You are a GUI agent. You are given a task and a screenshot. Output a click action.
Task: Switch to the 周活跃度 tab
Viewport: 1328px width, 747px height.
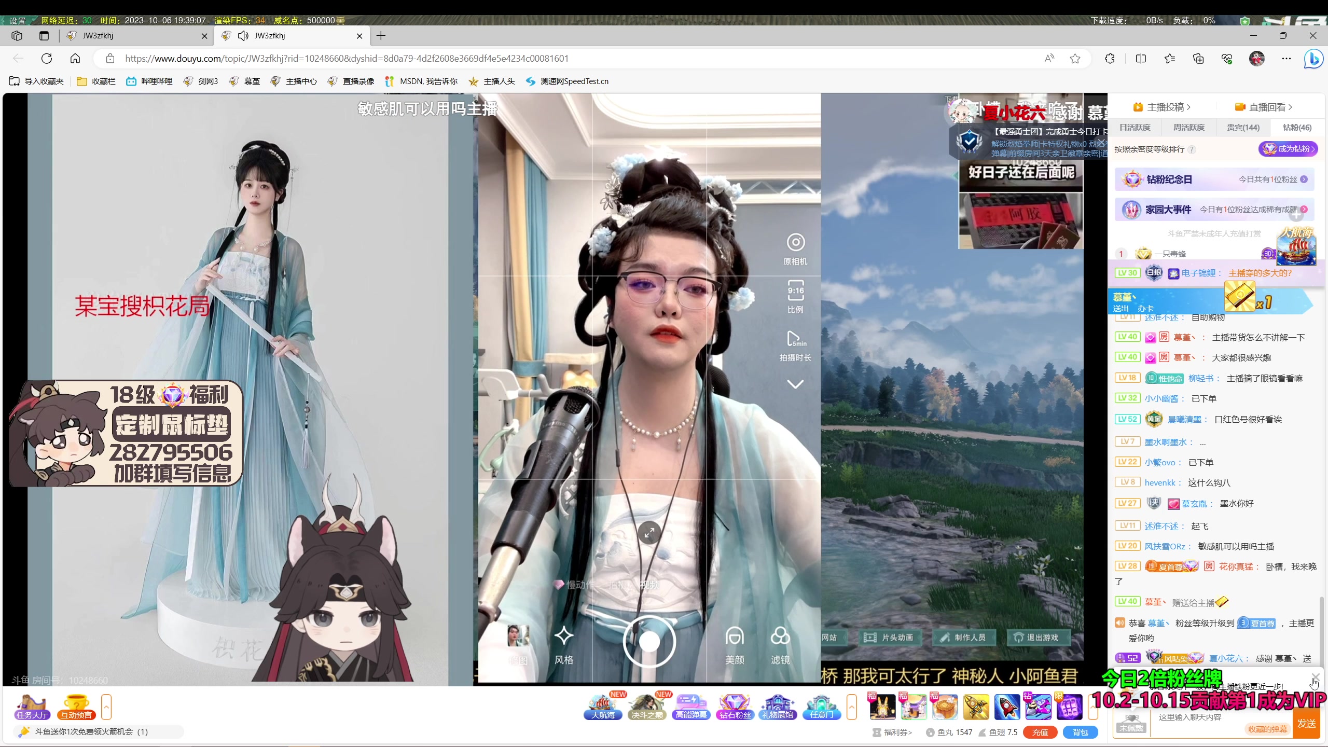pos(1189,128)
